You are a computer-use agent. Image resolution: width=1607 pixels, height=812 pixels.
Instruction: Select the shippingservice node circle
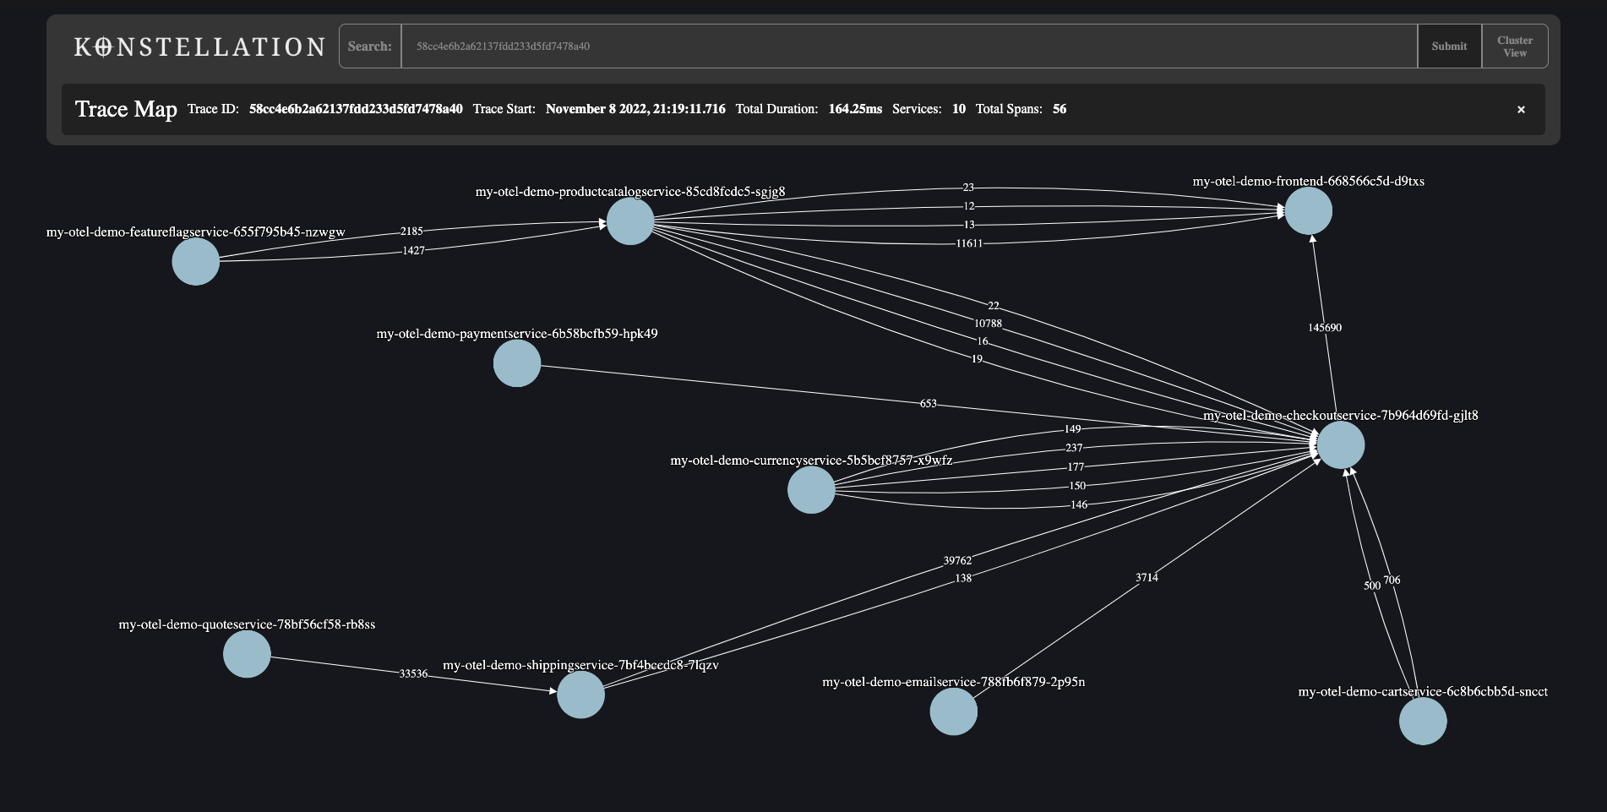point(581,695)
